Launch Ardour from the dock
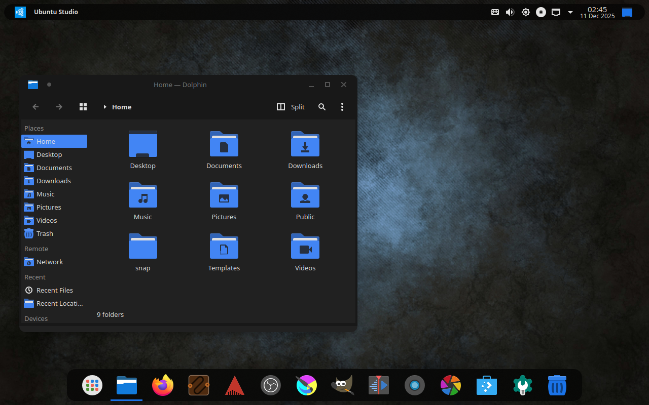 tap(234, 385)
